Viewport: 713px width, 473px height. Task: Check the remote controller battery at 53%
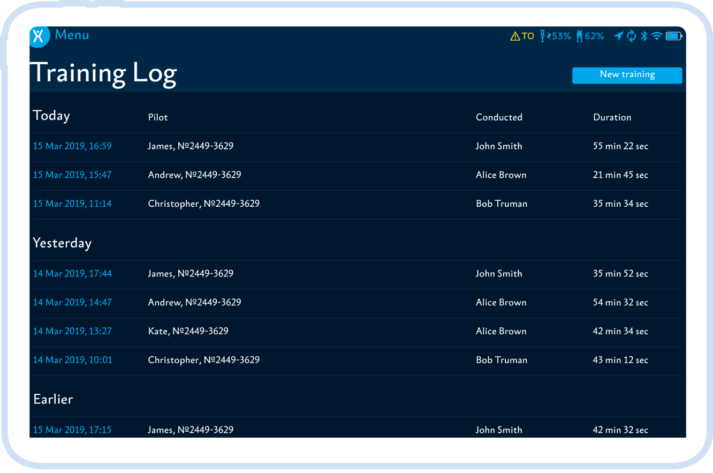[x=554, y=35]
